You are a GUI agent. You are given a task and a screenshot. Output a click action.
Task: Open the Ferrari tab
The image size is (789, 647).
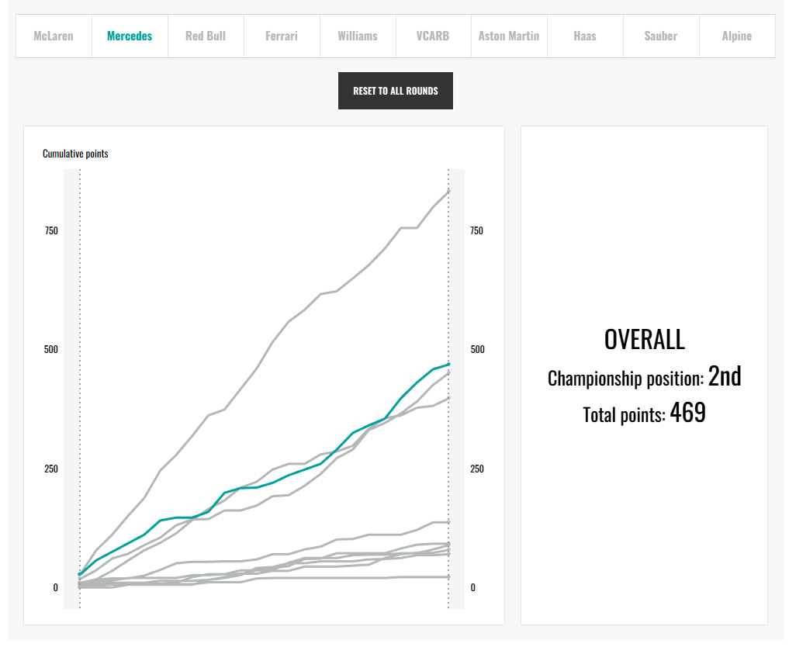(x=282, y=36)
